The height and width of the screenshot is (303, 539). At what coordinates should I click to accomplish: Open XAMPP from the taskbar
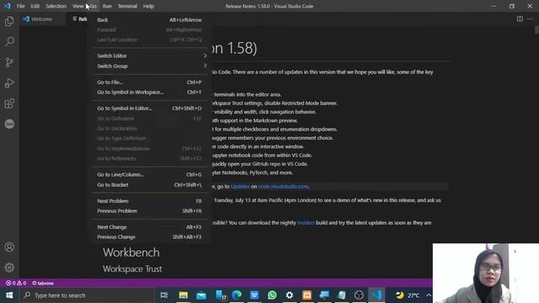[x=307, y=295]
